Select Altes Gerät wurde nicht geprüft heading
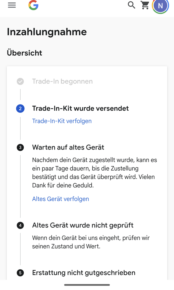 tap(83, 225)
